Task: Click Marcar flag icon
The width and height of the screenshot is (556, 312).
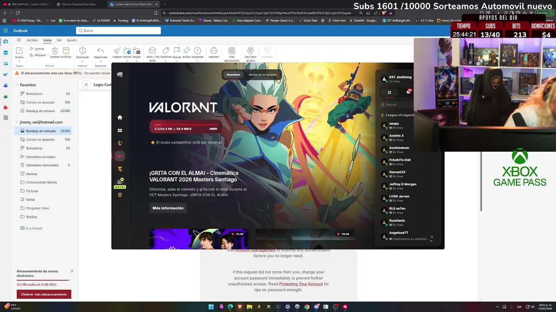Action: click(177, 51)
